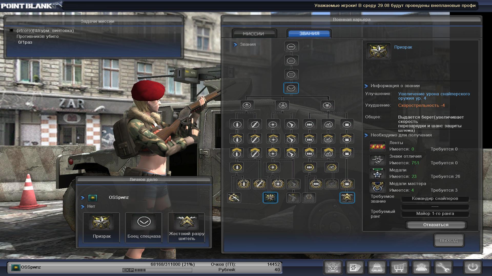Open the clan people icon
Screen dimensions: 492x276
[x=421, y=268]
